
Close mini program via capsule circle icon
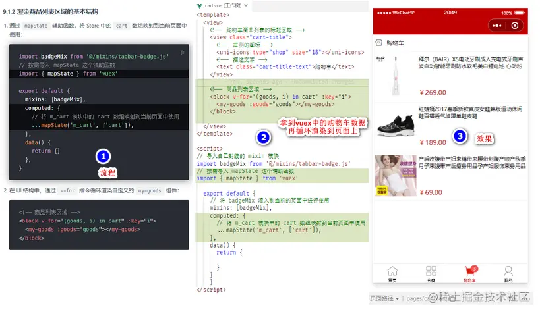pyautogui.click(x=515, y=26)
